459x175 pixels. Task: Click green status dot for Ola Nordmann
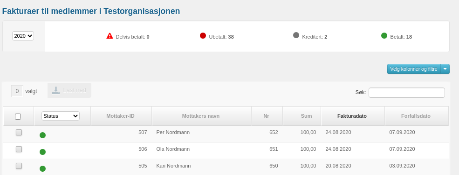point(42,152)
